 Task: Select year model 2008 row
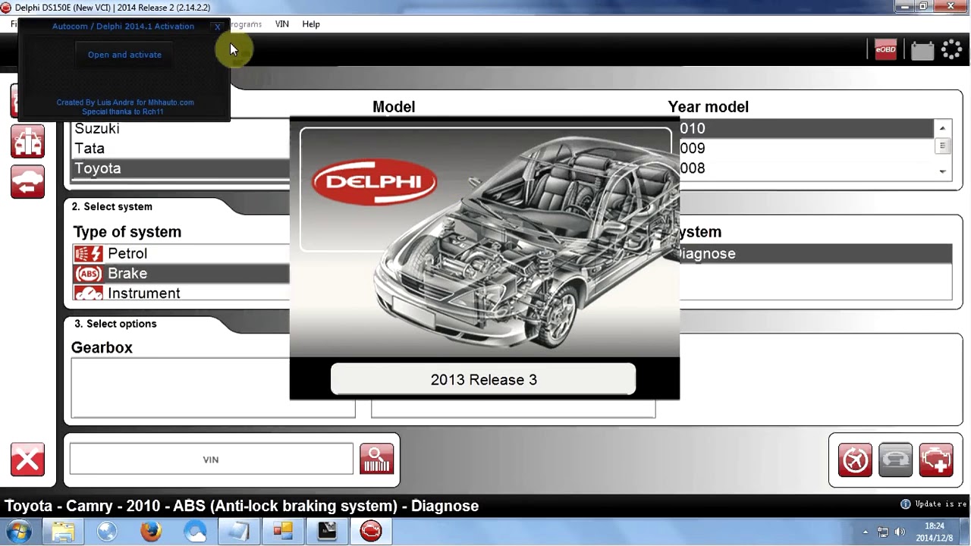806,168
